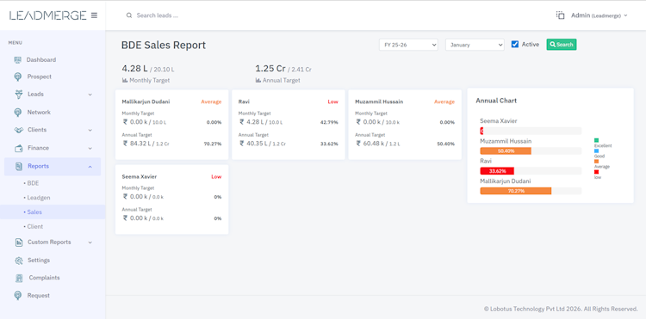Open Dashboard from the menu
The image size is (646, 319).
point(41,60)
